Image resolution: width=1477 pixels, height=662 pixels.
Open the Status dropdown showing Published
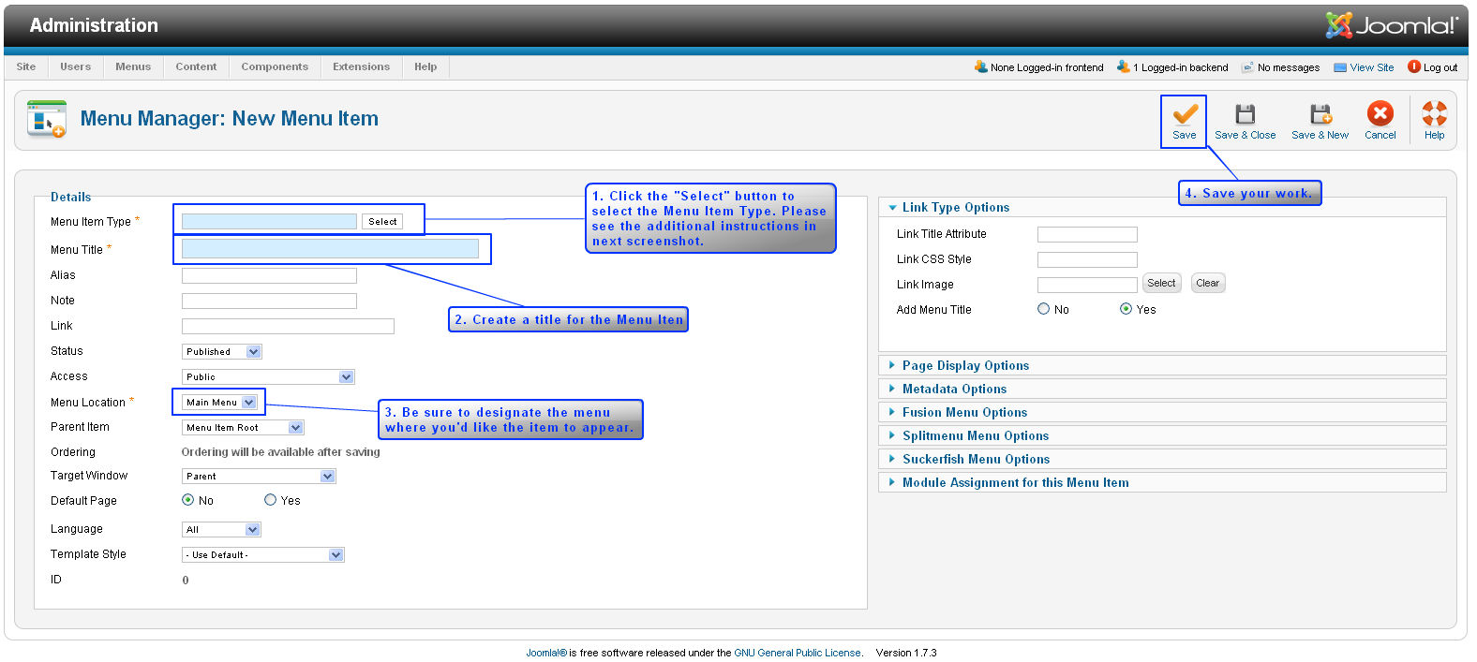(x=222, y=352)
